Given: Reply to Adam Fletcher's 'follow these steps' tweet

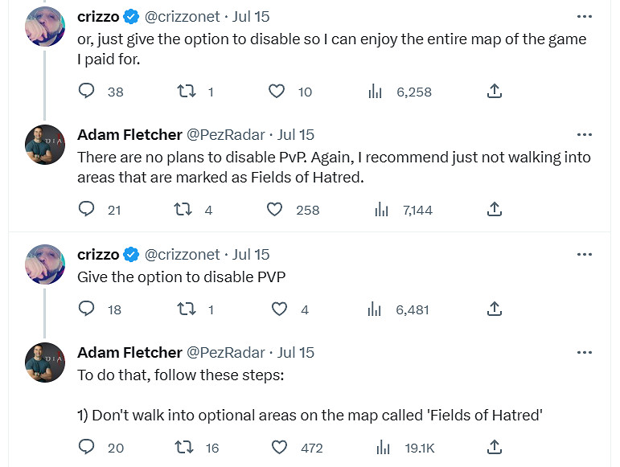Looking at the screenshot, I should (x=87, y=447).
